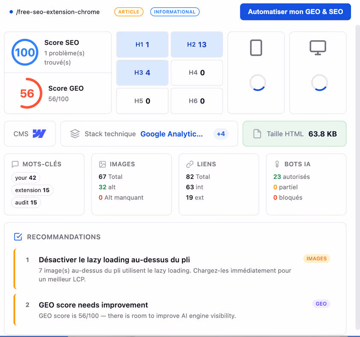360x337 pixels.
Task: Click the SEO score 100 circle gauge
Action: click(25, 53)
